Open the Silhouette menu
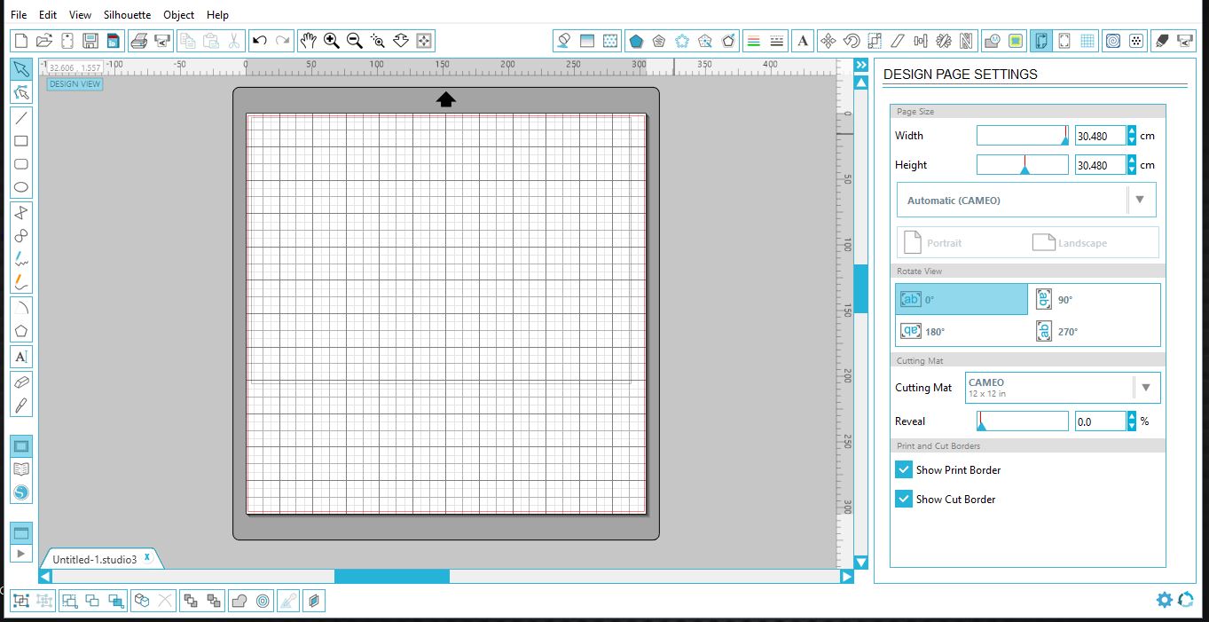1209x622 pixels. tap(127, 14)
